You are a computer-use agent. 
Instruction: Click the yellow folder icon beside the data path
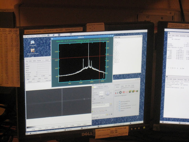[x=111, y=104]
